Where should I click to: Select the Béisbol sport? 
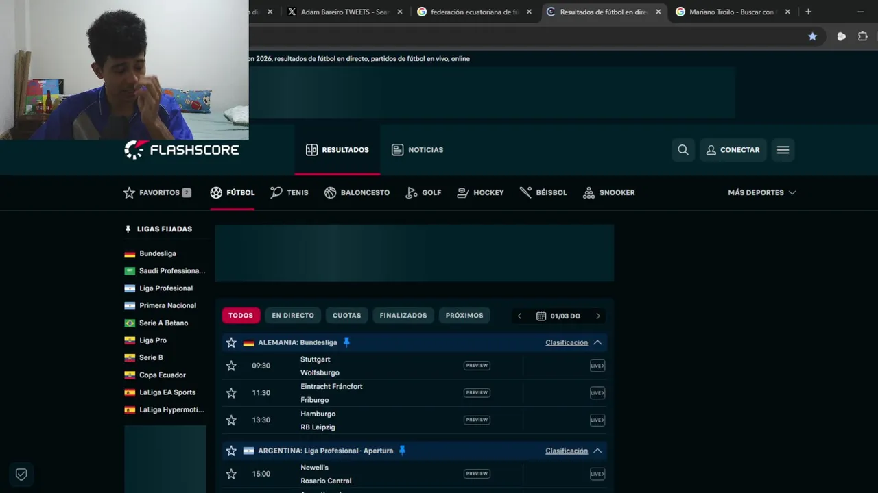point(543,192)
